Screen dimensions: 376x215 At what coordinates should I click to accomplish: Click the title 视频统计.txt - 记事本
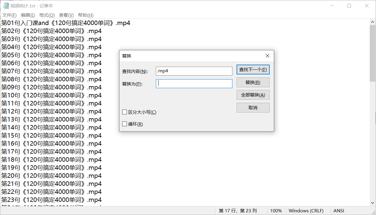pos(32,6)
